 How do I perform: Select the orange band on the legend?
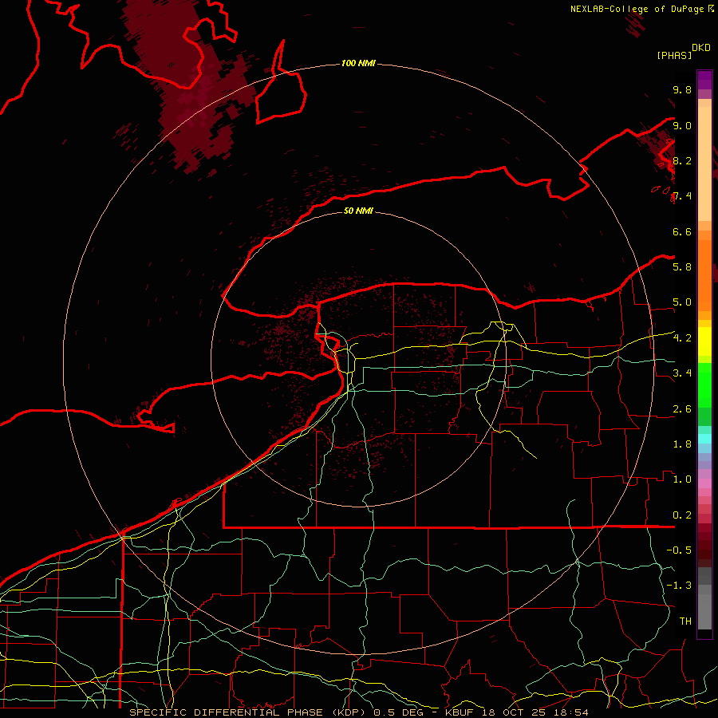tap(704, 255)
